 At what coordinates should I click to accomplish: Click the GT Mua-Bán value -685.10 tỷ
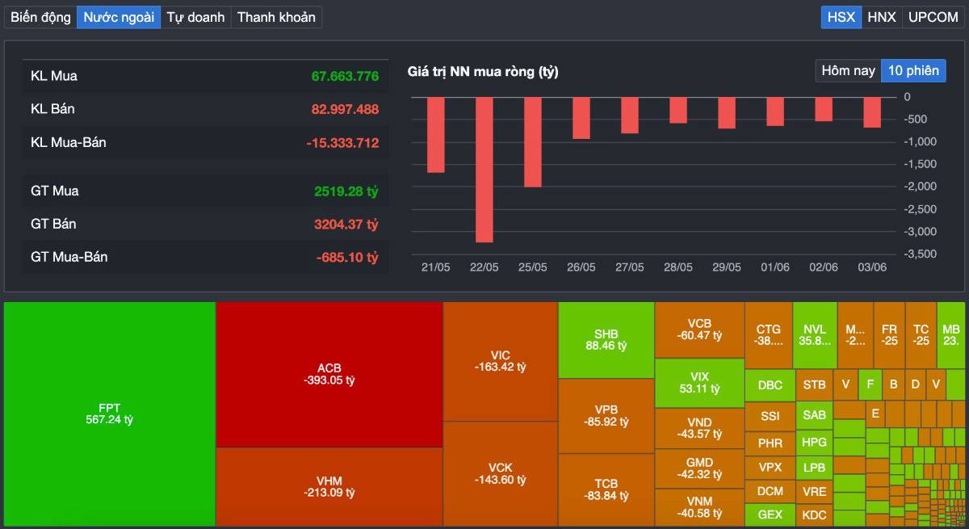tap(347, 258)
